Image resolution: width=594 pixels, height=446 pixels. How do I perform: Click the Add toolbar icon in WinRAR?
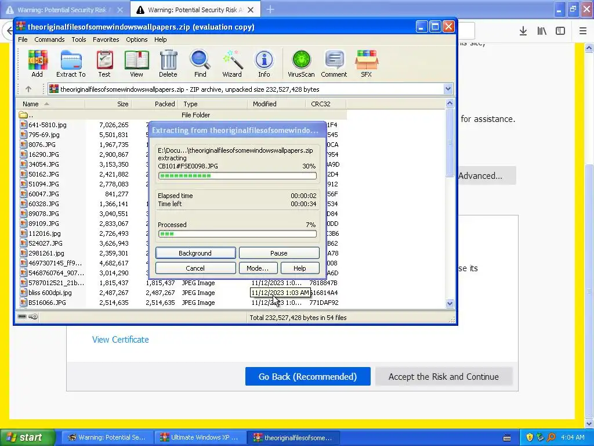(37, 64)
